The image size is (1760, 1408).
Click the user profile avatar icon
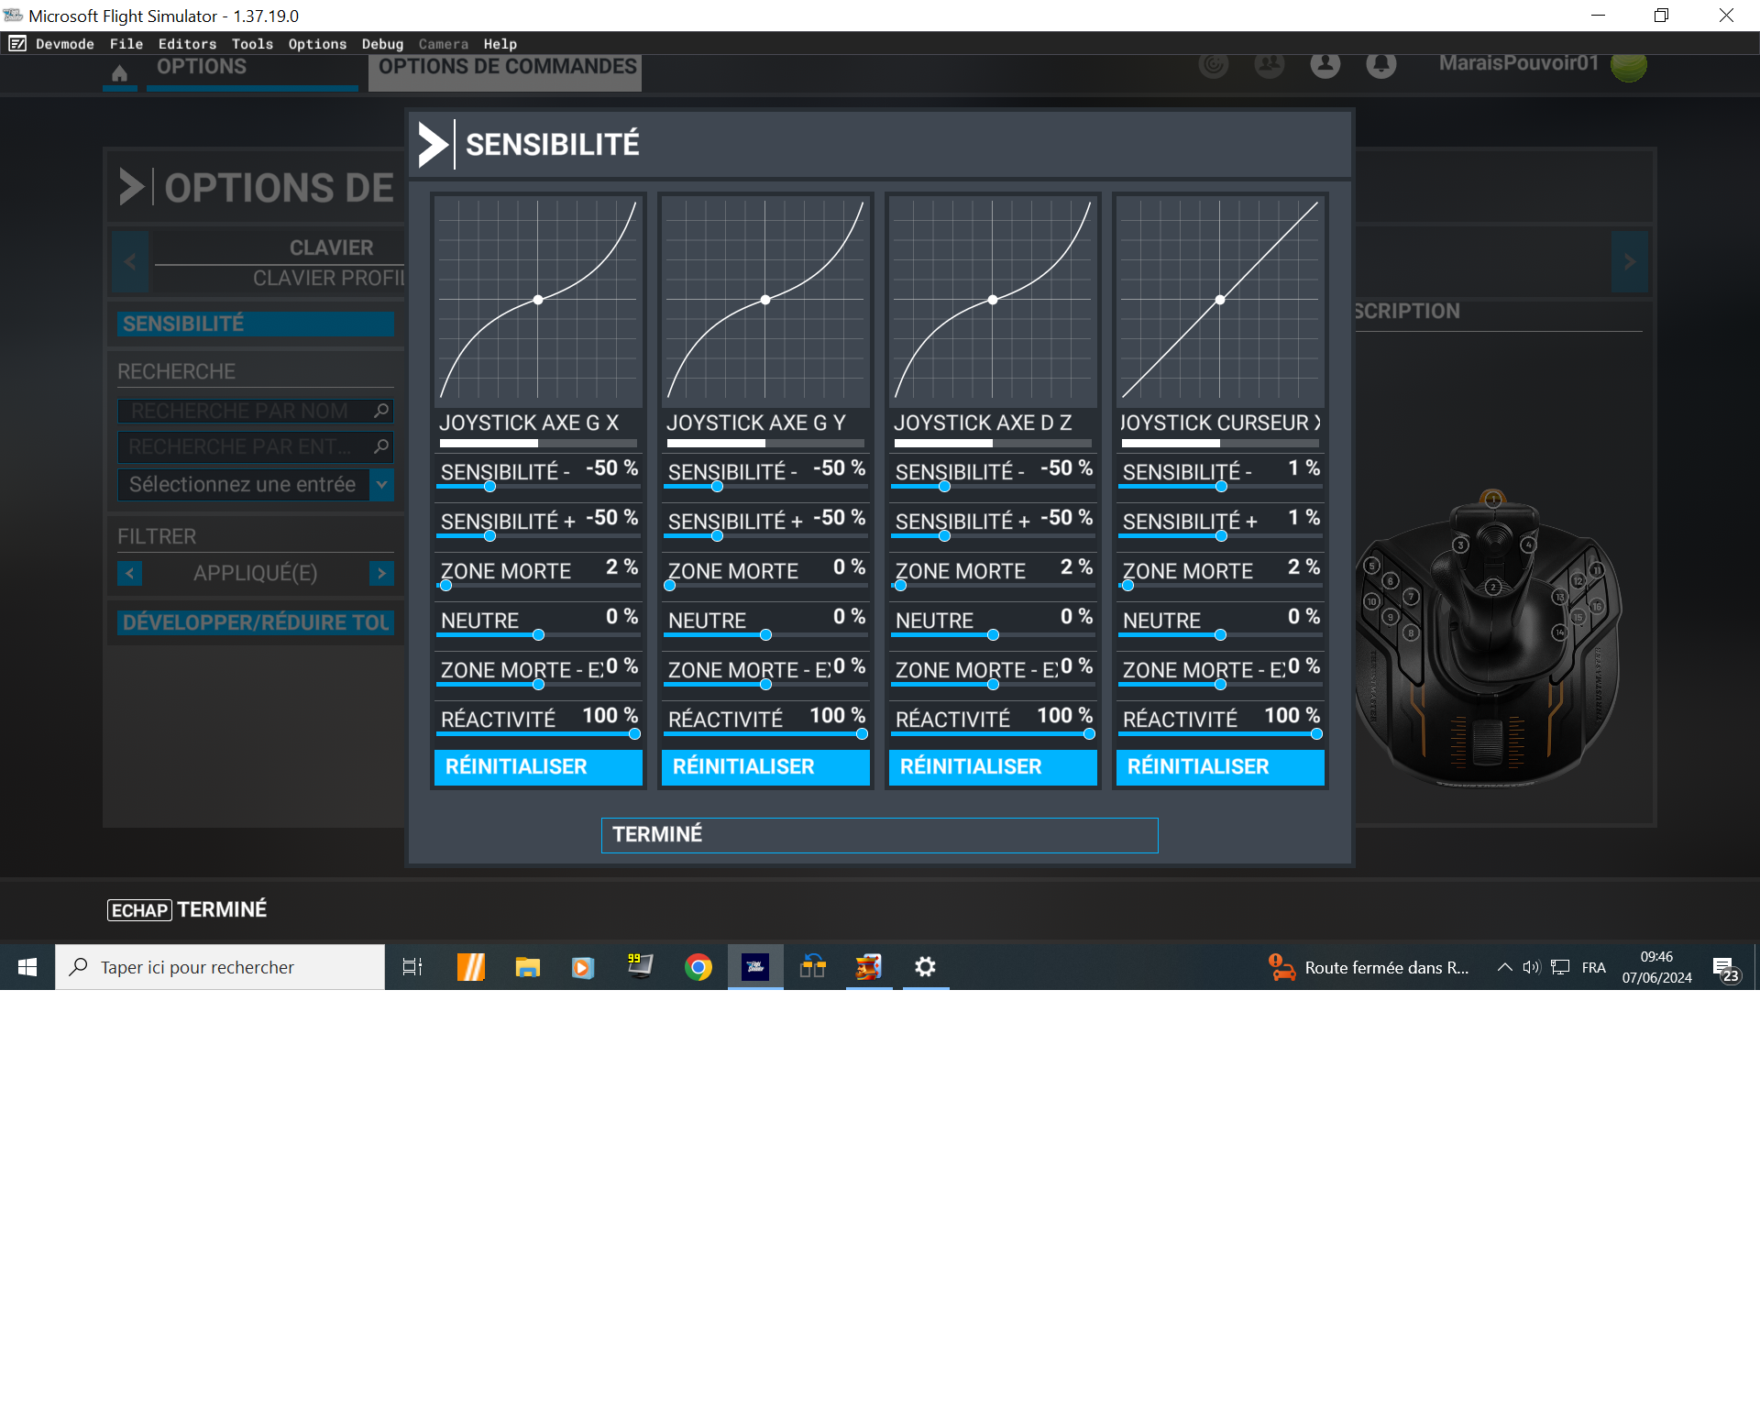click(x=1325, y=64)
